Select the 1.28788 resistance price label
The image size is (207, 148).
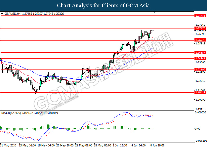(200, 16)
